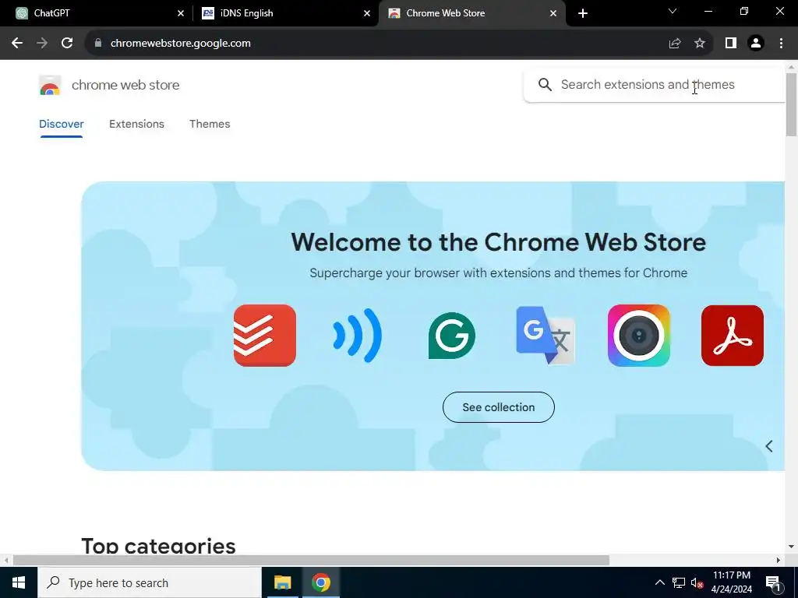The height and width of the screenshot is (598, 798).
Task: Open the Google Translate extension icon
Action: (545, 336)
